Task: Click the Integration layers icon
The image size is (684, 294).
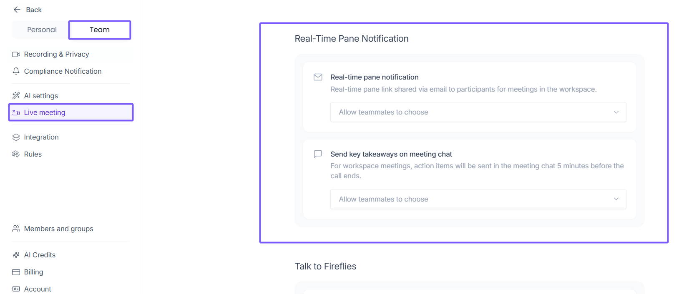Action: pos(16,137)
